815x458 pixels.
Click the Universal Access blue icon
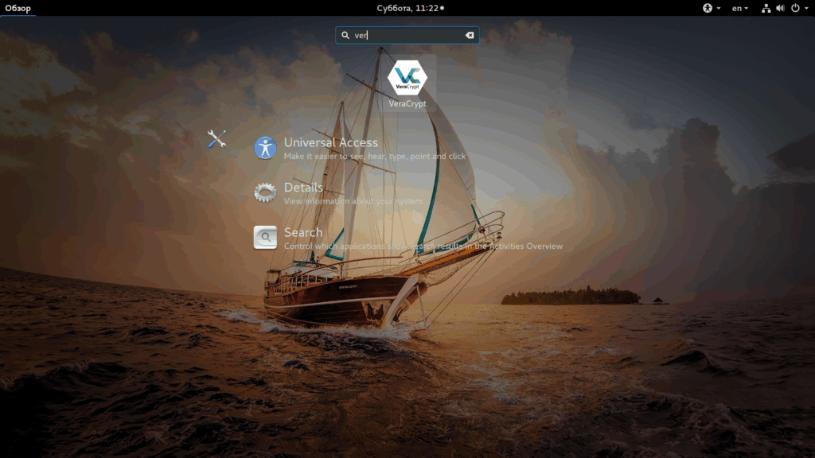(265, 148)
